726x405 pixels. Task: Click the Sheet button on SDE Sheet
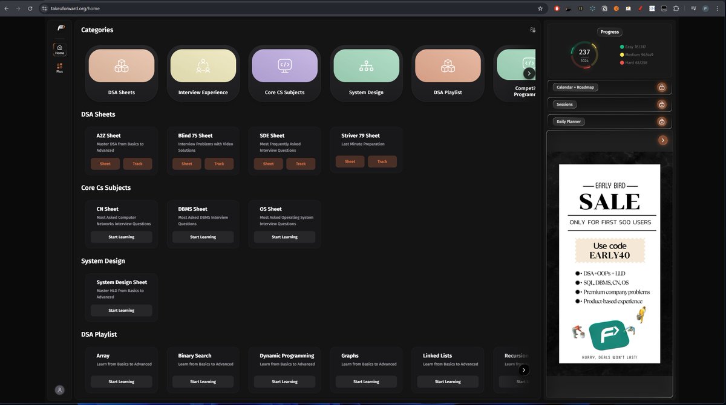point(269,164)
